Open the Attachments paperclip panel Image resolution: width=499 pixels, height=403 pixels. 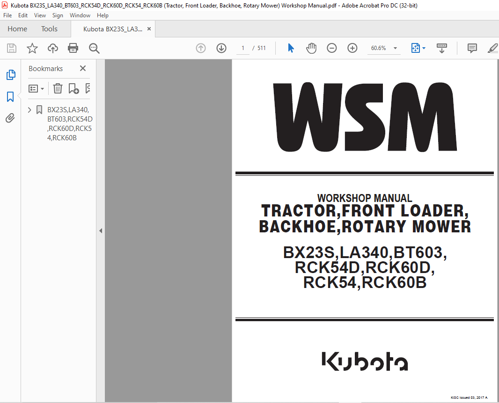[10, 118]
